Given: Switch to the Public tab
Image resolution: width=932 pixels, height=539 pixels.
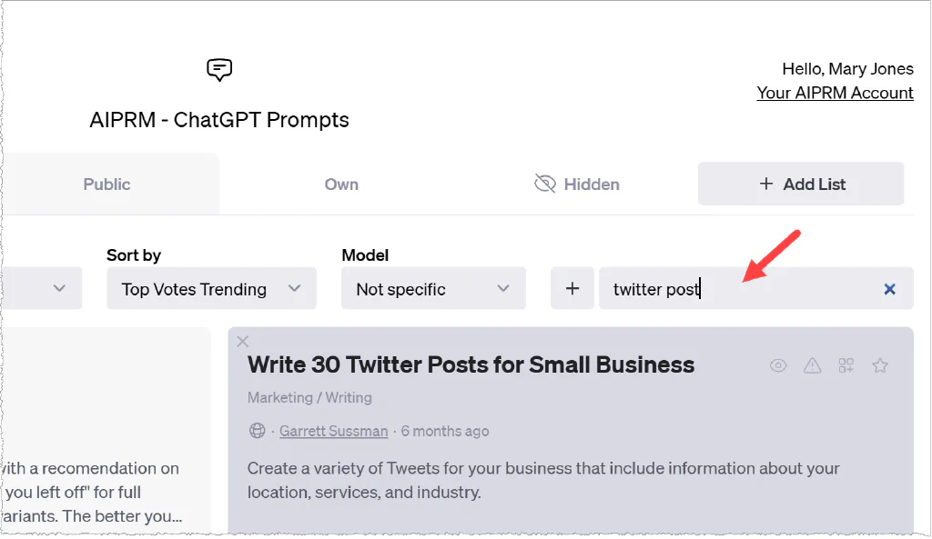Looking at the screenshot, I should click(x=107, y=185).
